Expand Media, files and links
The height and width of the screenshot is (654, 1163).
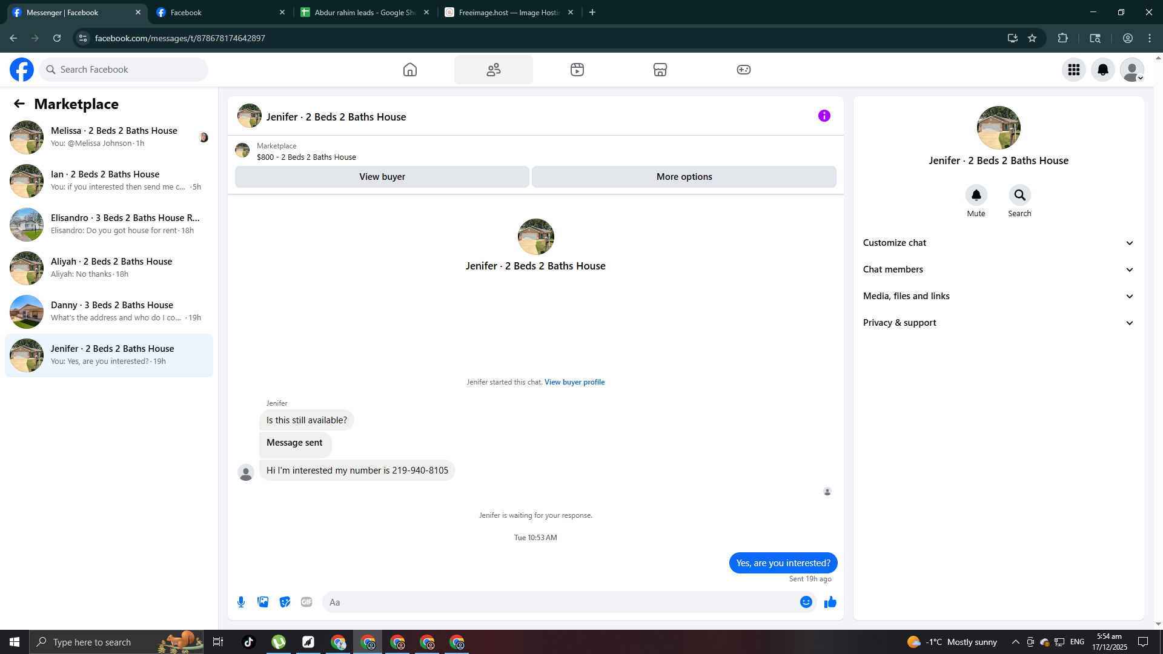click(998, 296)
